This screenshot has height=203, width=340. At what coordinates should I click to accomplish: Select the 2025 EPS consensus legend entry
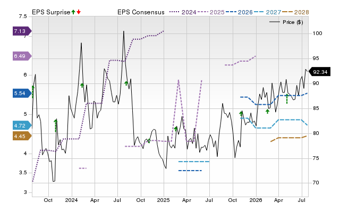point(211,12)
